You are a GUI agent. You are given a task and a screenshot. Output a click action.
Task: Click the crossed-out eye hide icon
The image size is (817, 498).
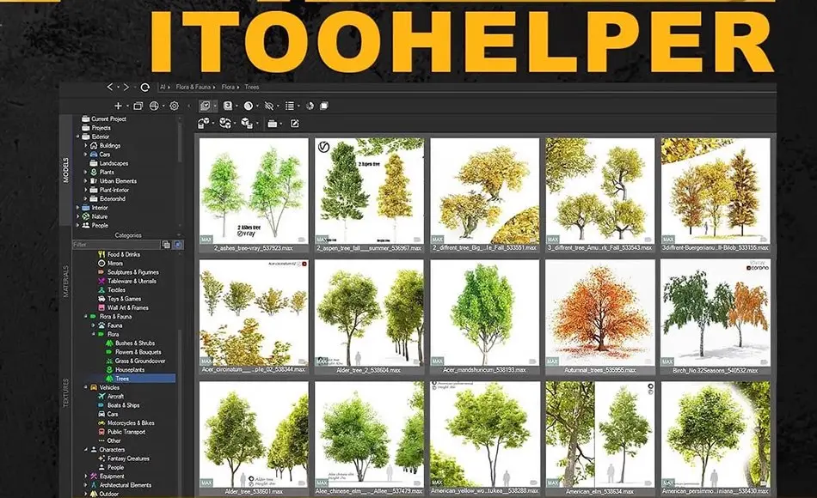click(x=269, y=106)
